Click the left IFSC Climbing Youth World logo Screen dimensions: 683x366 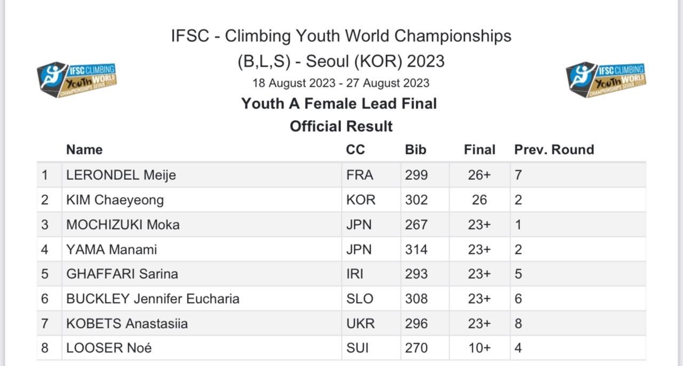click(76, 79)
